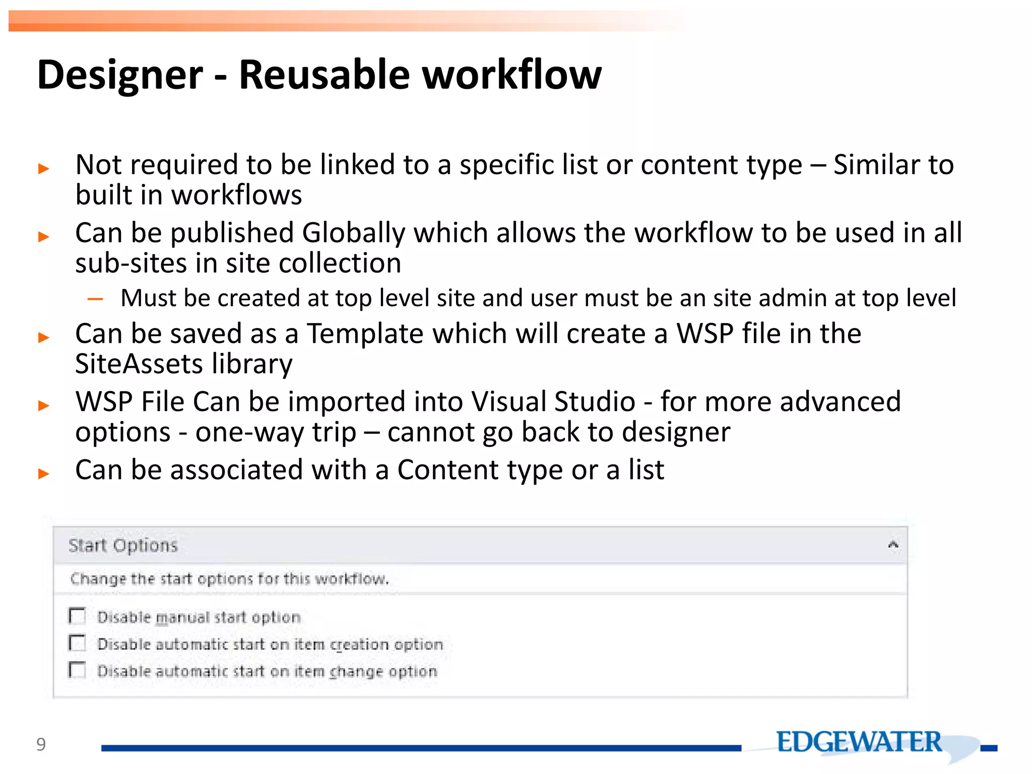Check Disable manual start option checkbox

pos(77,616)
